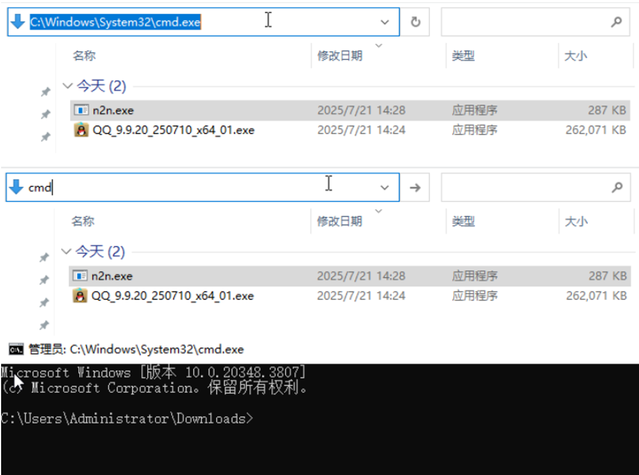The image size is (639, 475).
Task: Click 应用程序 type of n2n.exe in upper list
Action: point(474,110)
